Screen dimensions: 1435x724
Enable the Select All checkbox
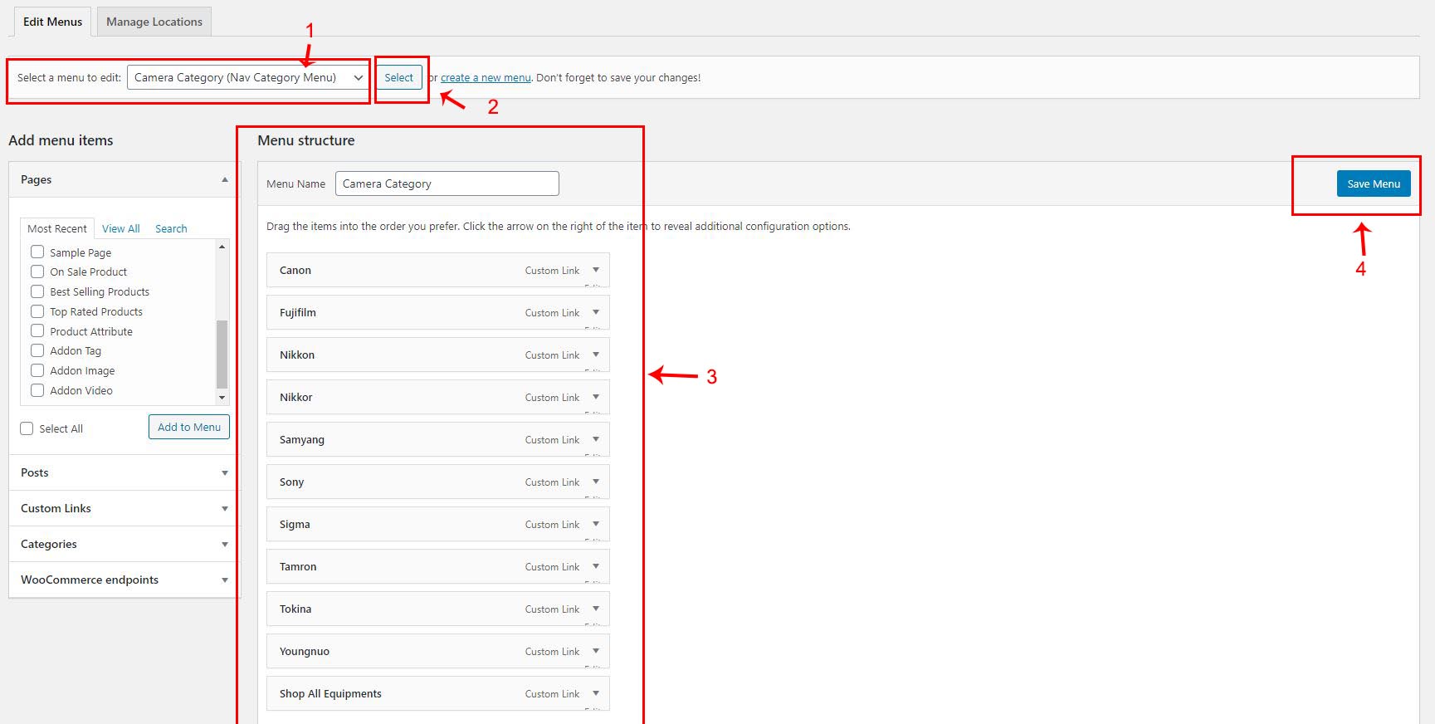(27, 428)
